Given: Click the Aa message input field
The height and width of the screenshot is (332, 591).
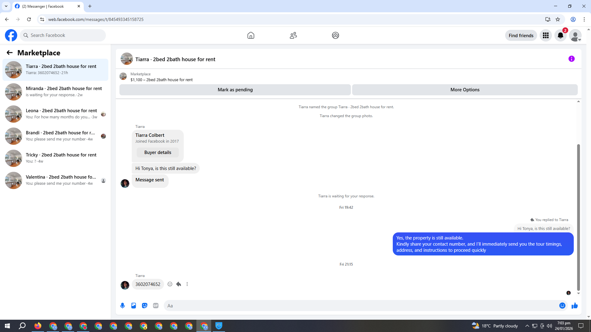Looking at the screenshot, I should coord(360,306).
